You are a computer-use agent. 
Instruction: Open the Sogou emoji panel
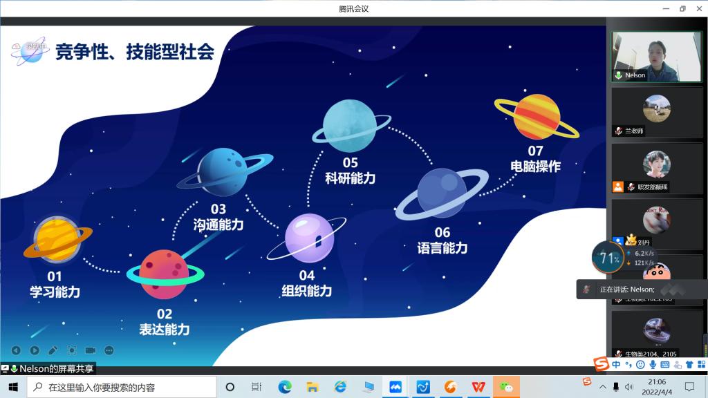point(640,364)
